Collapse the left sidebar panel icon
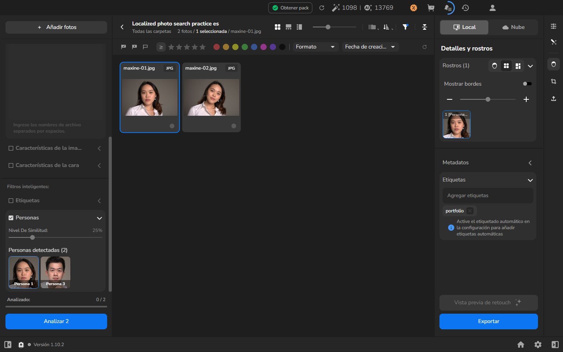 [8, 345]
